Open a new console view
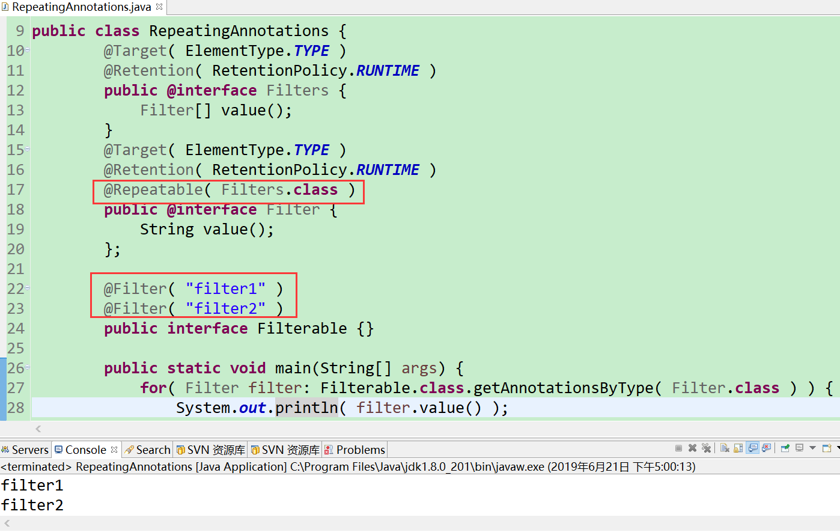The width and height of the screenshot is (840, 532). pos(828,448)
